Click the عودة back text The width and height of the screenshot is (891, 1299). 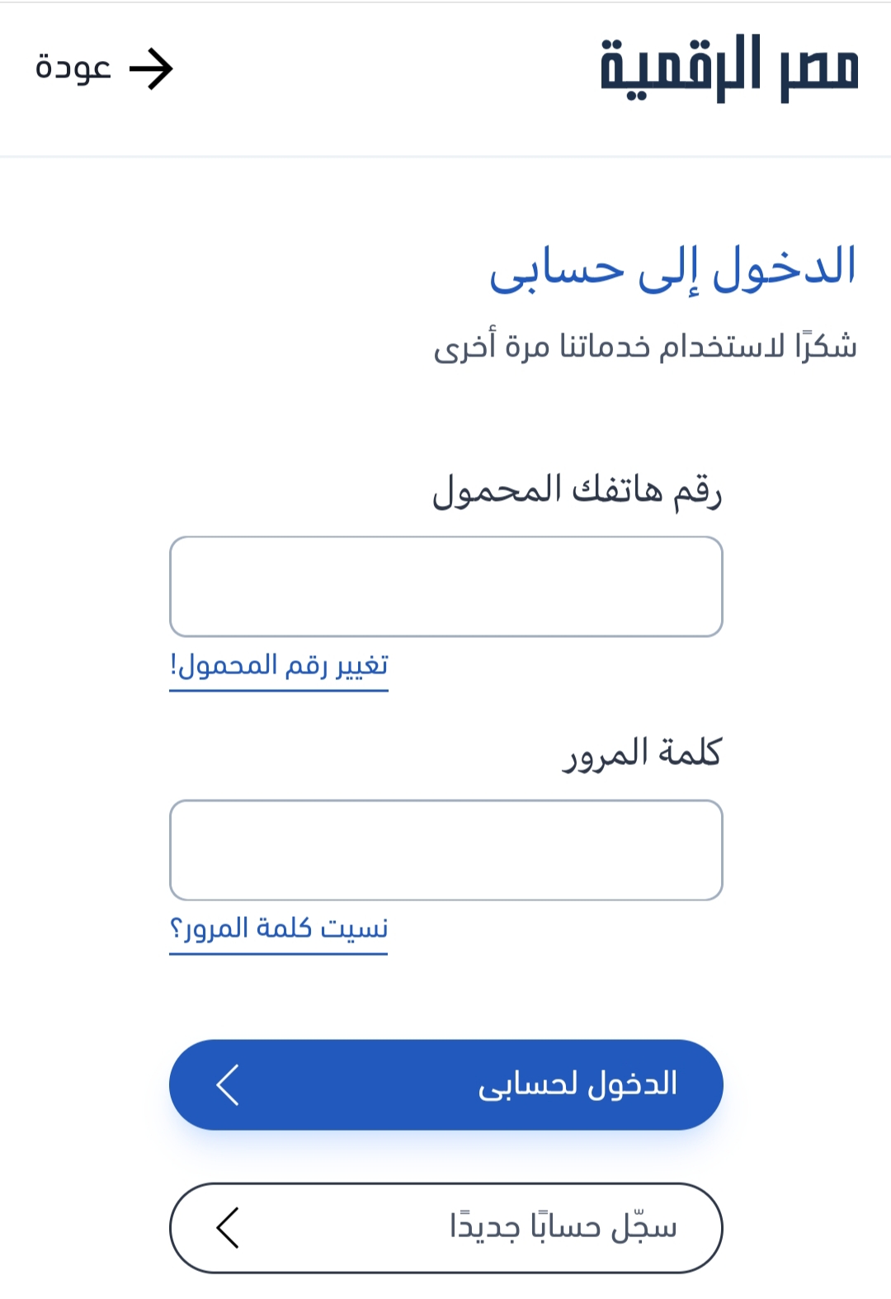tap(73, 68)
